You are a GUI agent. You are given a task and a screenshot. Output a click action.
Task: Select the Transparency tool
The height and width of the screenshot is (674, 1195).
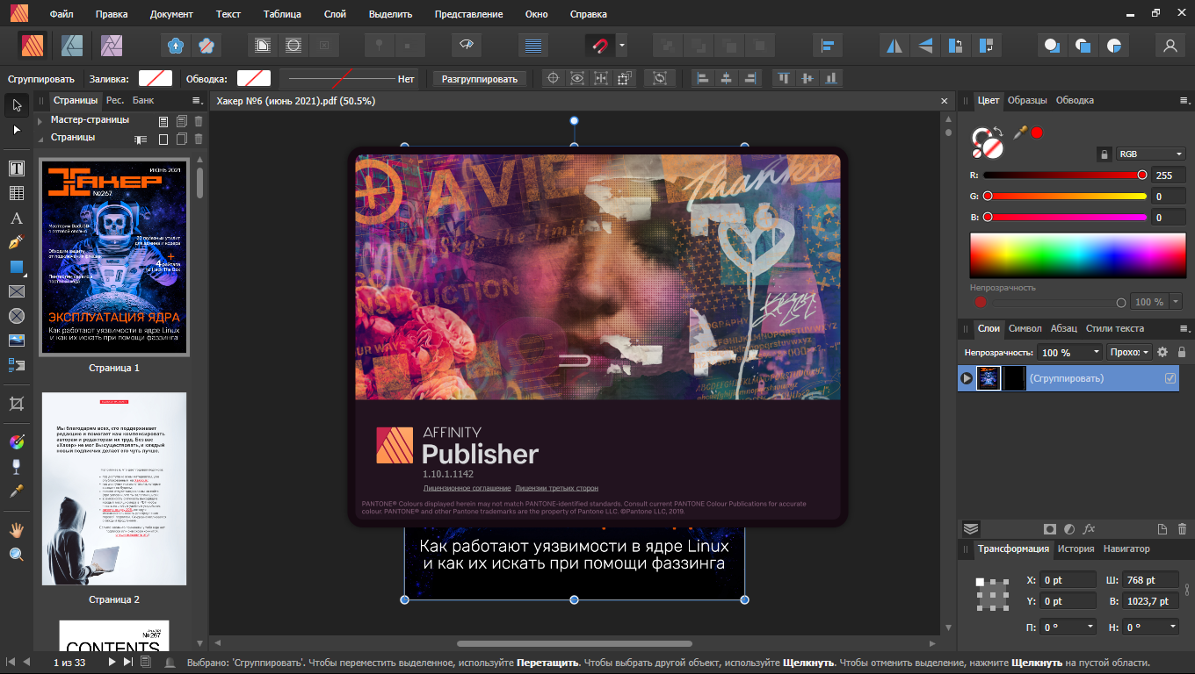pyautogui.click(x=16, y=466)
